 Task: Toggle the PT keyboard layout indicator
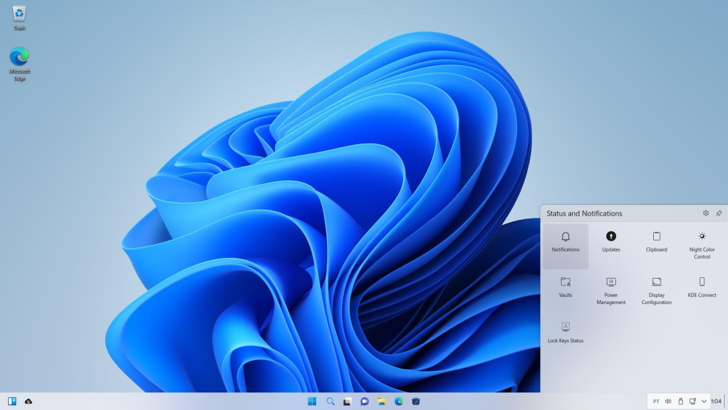click(655, 401)
